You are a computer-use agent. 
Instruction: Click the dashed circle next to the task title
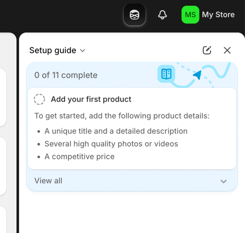(x=39, y=99)
